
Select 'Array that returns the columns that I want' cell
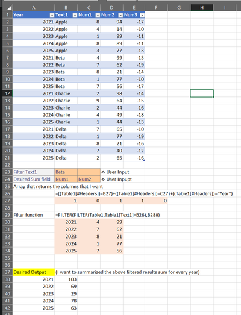click(58, 187)
